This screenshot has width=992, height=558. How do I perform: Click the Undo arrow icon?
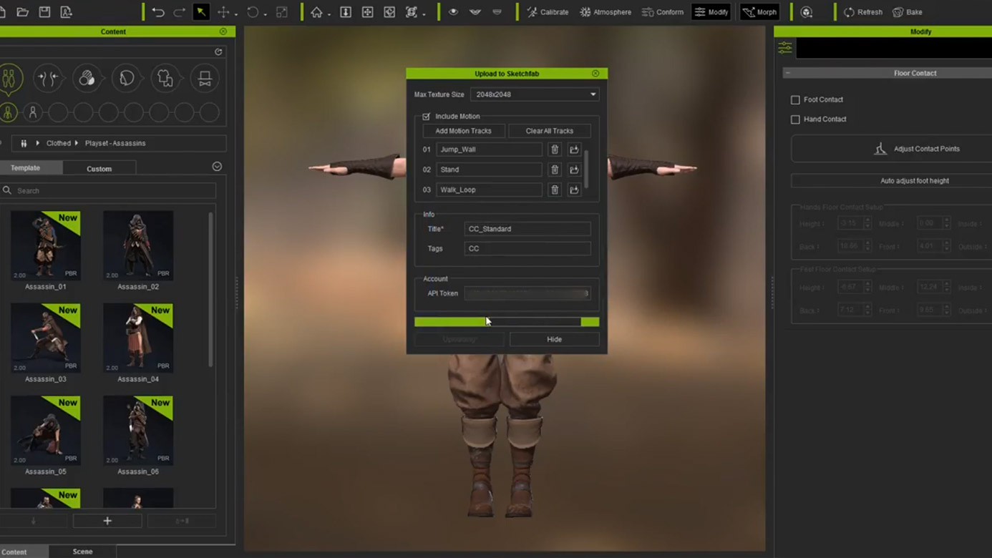[x=157, y=12]
